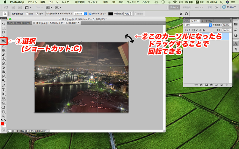Screen dimensions: 239x149
Task: Add a layer mask
Action: tap(206, 85)
